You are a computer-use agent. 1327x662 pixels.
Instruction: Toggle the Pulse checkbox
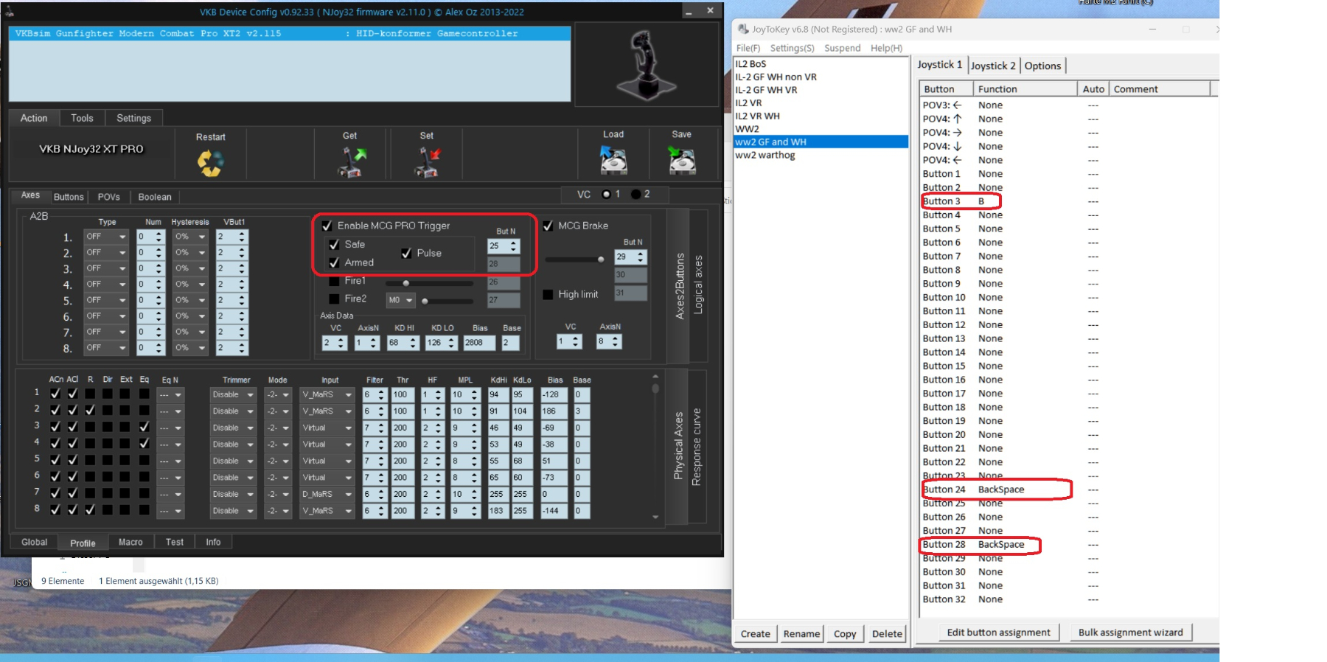[x=406, y=253]
